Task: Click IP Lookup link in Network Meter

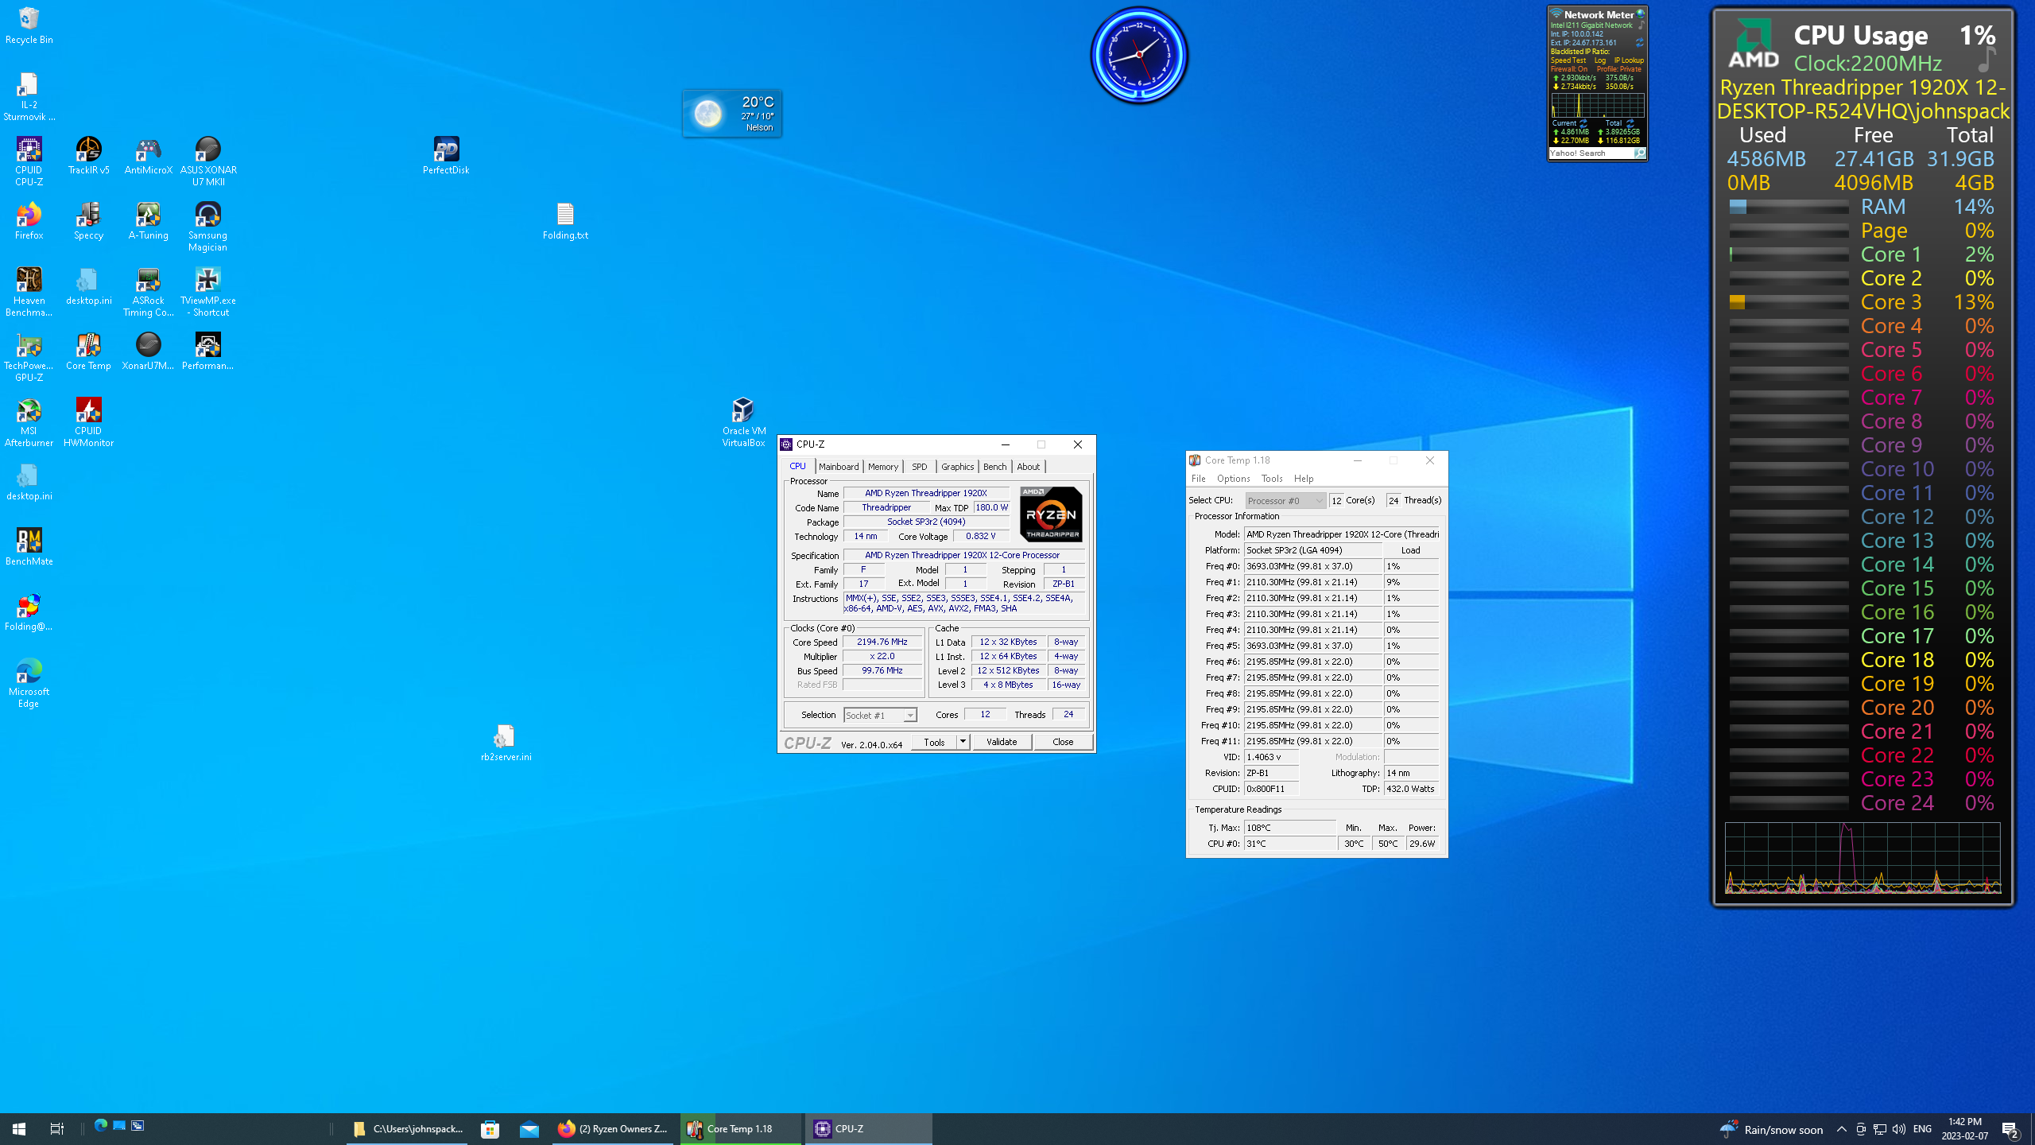Action: tap(1629, 60)
